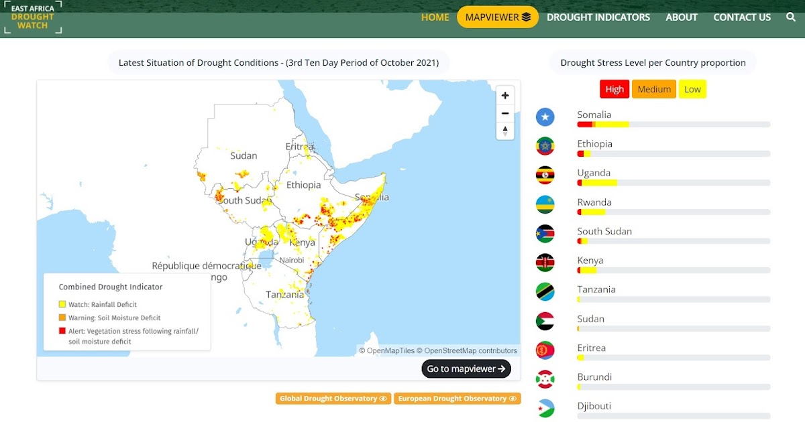Image resolution: width=805 pixels, height=422 pixels.
Task: Click the Kenya flag icon
Action: [545, 262]
